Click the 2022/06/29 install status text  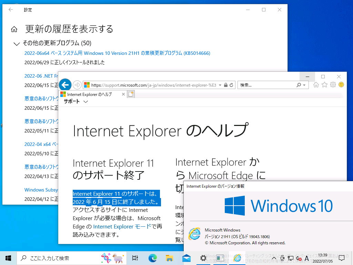click(64, 62)
